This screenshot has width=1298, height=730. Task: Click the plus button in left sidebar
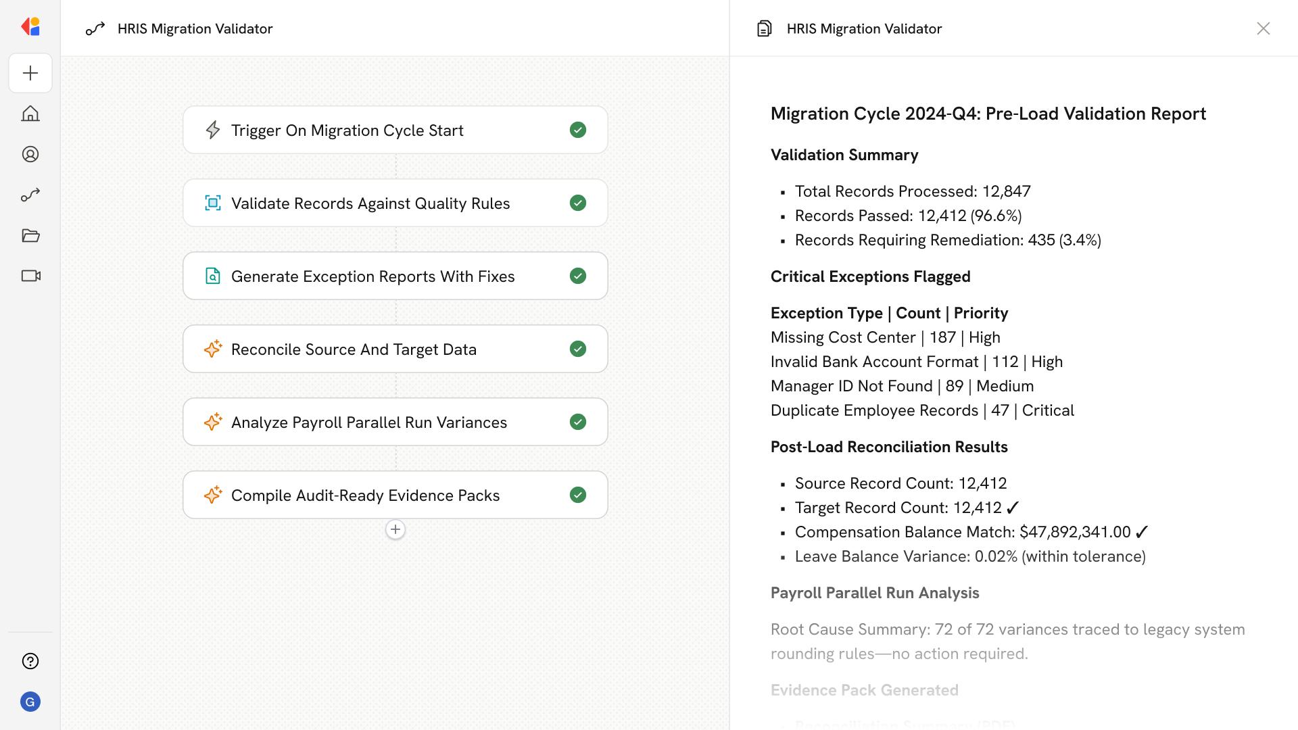(x=30, y=73)
